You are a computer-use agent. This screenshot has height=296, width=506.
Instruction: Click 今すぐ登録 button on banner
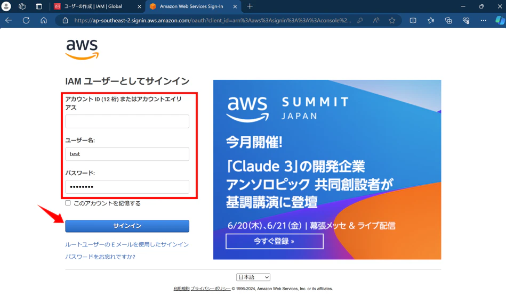coord(274,241)
